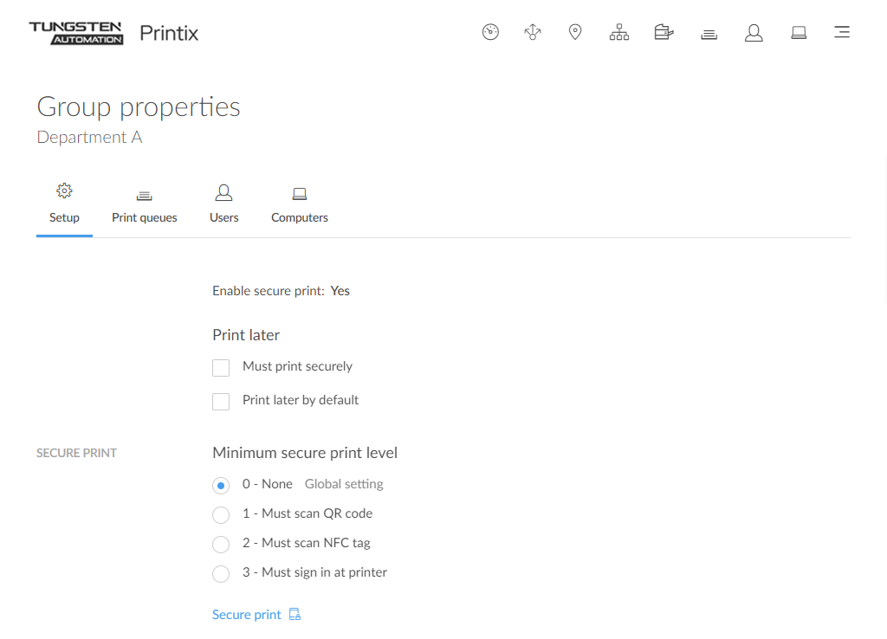Switch to the Users tab

click(x=223, y=205)
